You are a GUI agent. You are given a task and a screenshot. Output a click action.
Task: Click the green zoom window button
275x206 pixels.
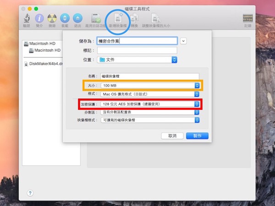click(x=36, y=9)
